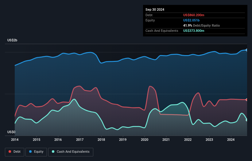252x161 pixels.
Task: Toggle Cash And Equivalents legend button
Action: pyautogui.click(x=71, y=152)
